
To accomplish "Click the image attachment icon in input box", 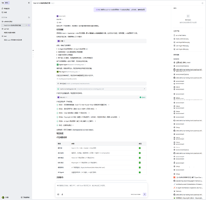I will pos(58,194).
